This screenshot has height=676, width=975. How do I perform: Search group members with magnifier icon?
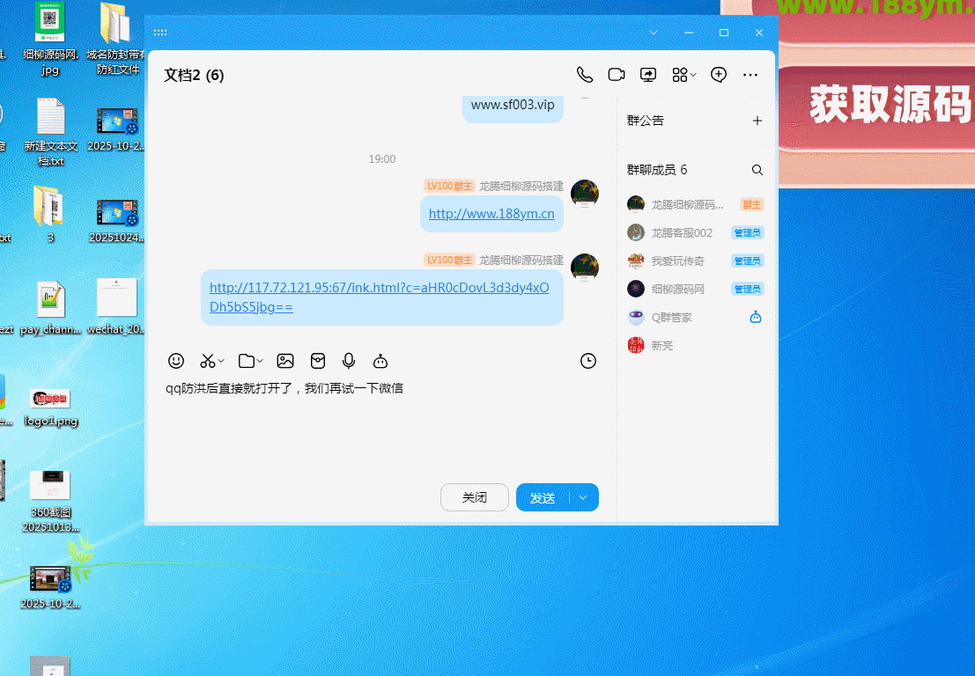pyautogui.click(x=757, y=170)
